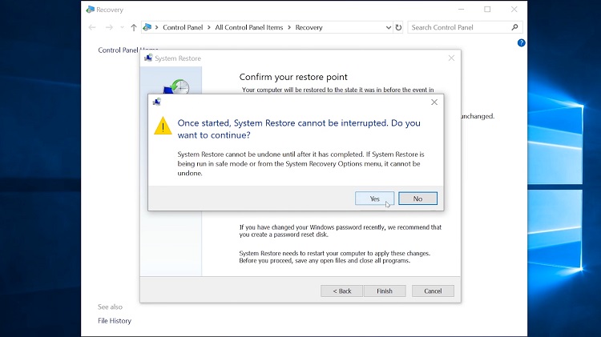The height and width of the screenshot is (337, 601).
Task: Select Recovery breadcrumb segment
Action: point(309,27)
